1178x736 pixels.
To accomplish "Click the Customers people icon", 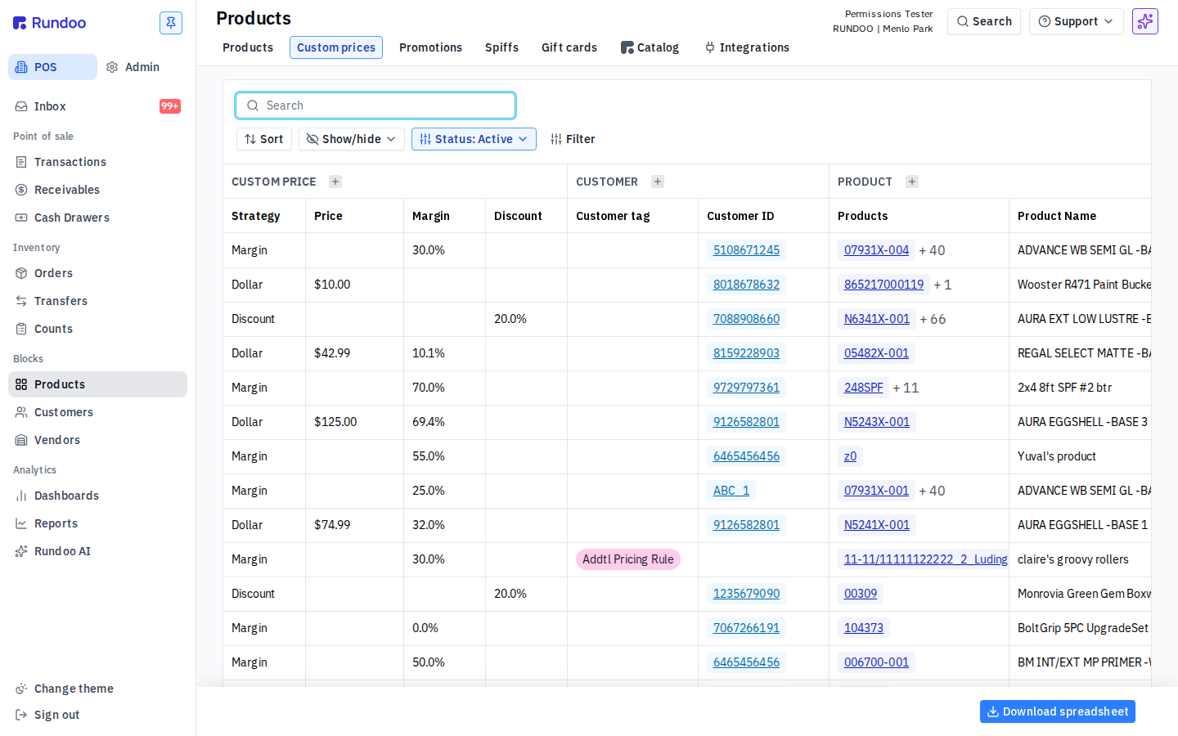I will 21,412.
